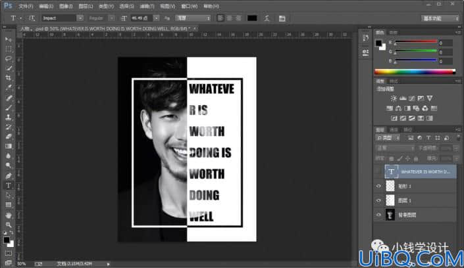Select the Horizontal Type tool in toolbox
Screen dimensions: 464x268
pyautogui.click(x=9, y=185)
